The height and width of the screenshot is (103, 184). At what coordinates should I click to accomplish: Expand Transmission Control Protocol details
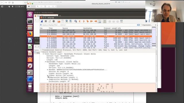click(41, 50)
